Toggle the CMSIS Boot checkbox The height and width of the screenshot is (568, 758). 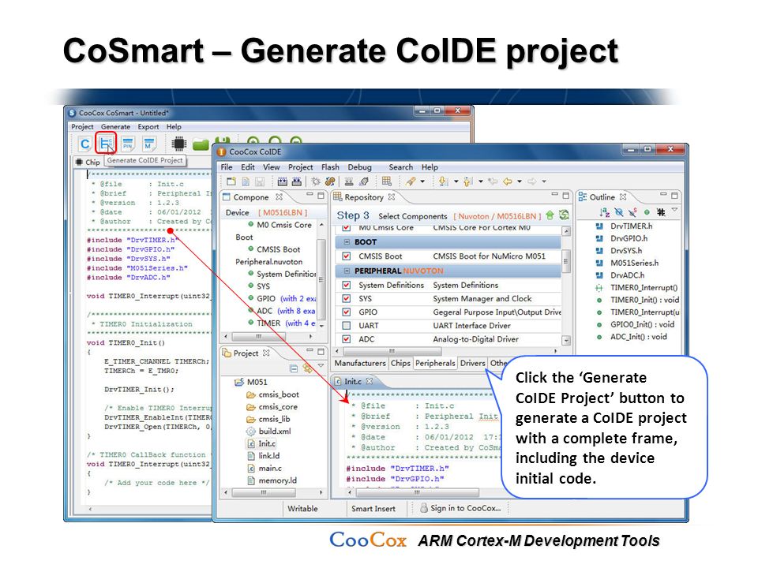pyautogui.click(x=346, y=256)
